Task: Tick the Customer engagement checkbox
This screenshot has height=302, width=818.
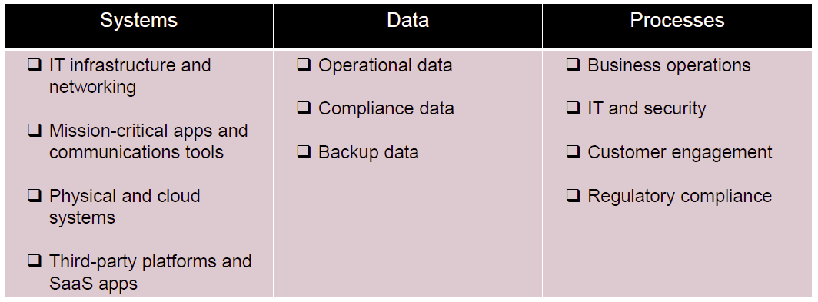Action: (573, 153)
